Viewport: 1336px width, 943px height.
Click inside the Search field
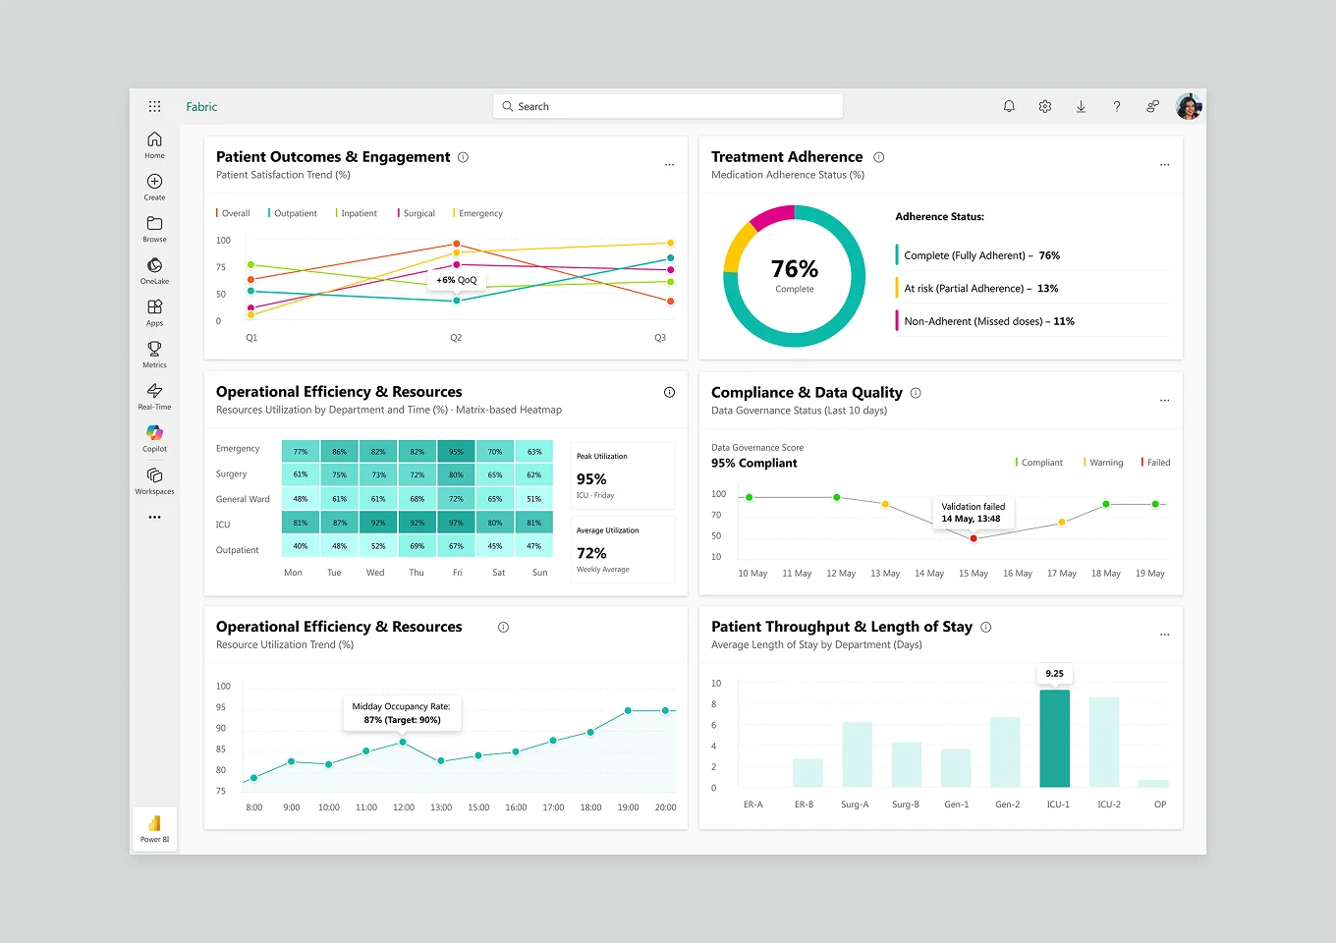[668, 106]
